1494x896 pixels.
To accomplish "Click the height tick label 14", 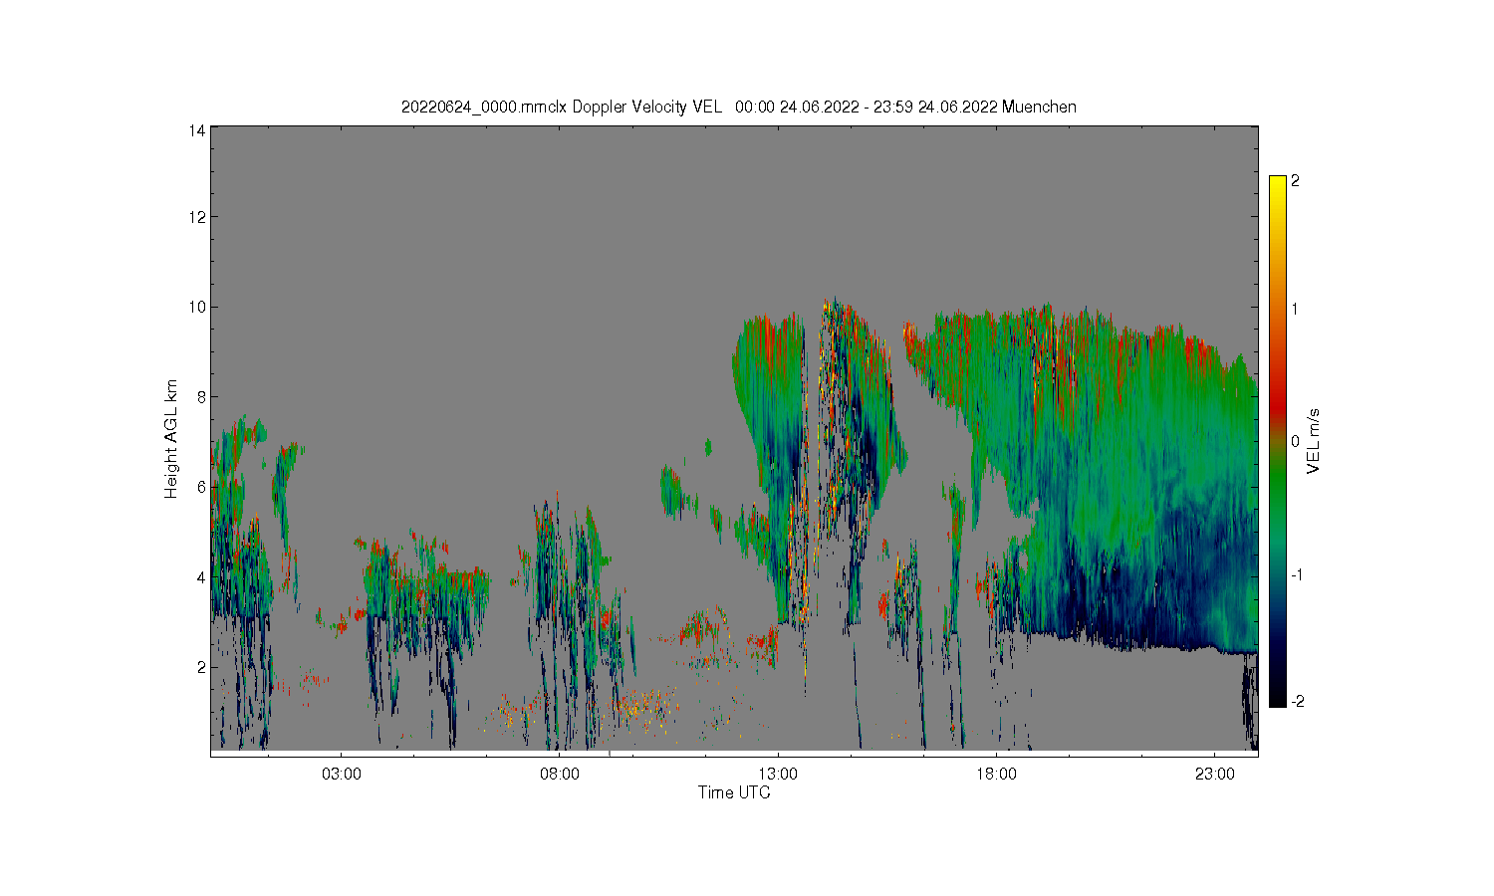I will [x=196, y=129].
